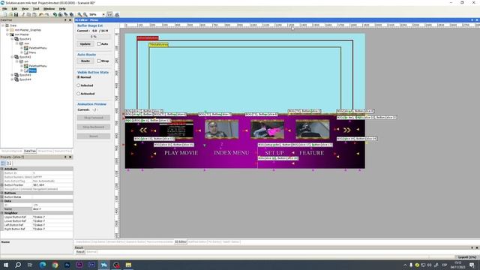Edit the Right Button Ref value

click(52, 229)
